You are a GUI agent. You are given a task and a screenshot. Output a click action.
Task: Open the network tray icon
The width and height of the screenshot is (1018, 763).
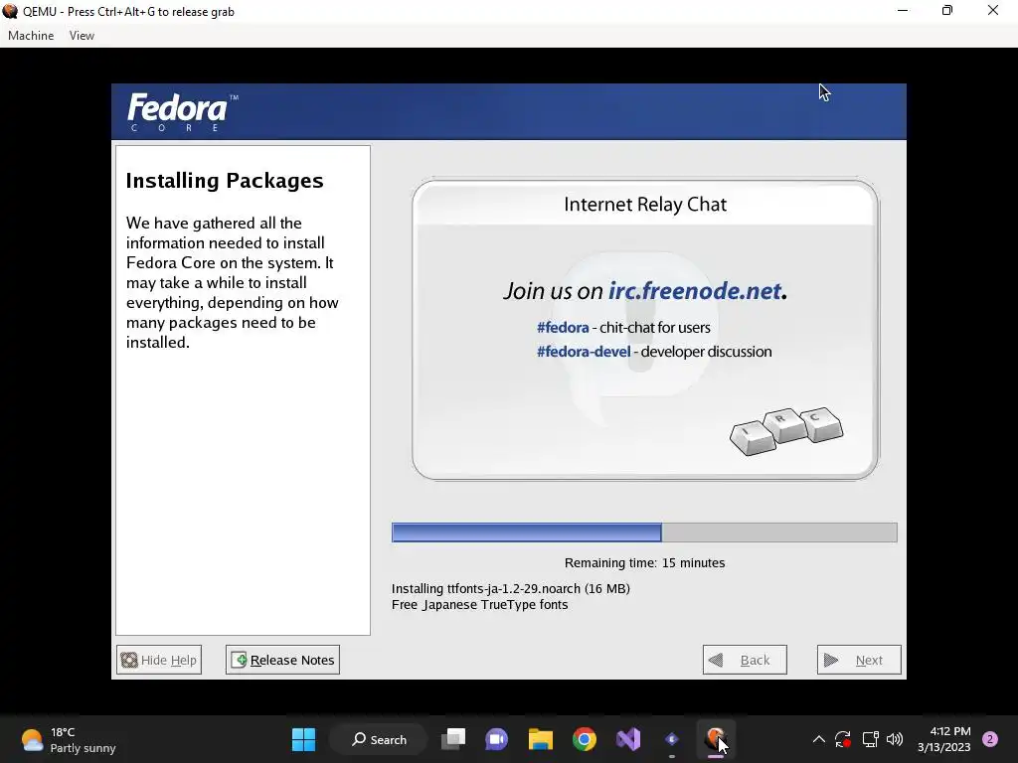pos(870,739)
